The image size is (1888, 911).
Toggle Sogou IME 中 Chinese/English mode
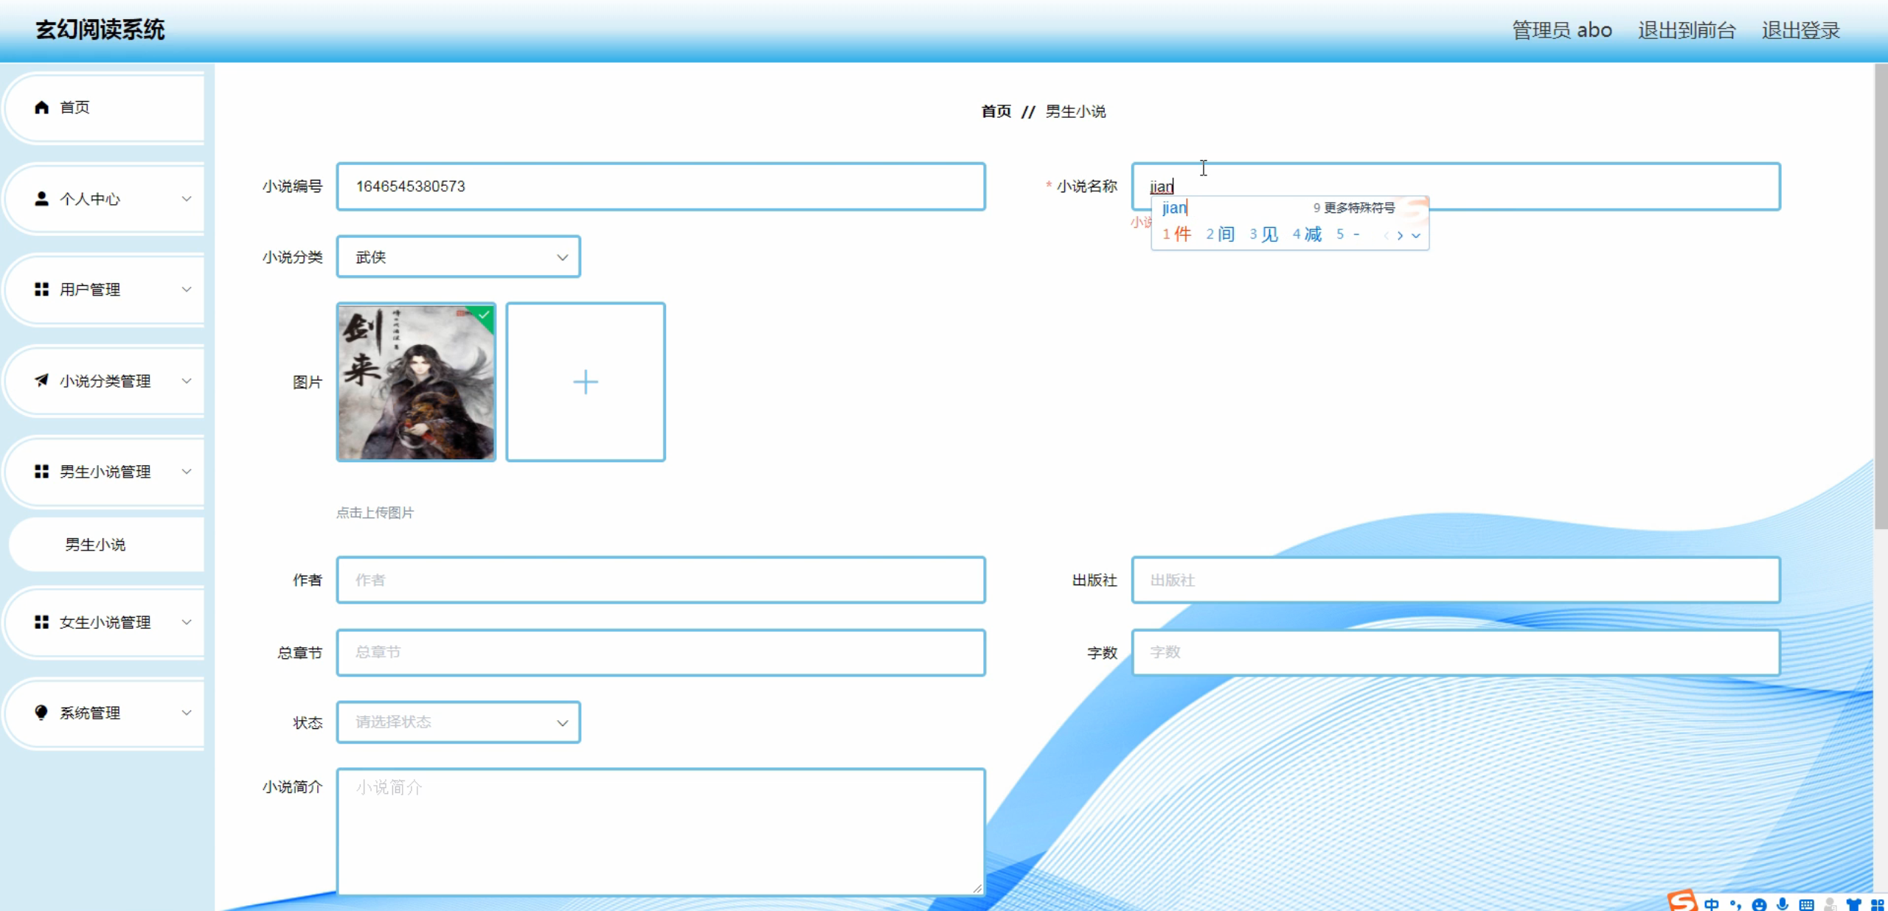pyautogui.click(x=1712, y=904)
